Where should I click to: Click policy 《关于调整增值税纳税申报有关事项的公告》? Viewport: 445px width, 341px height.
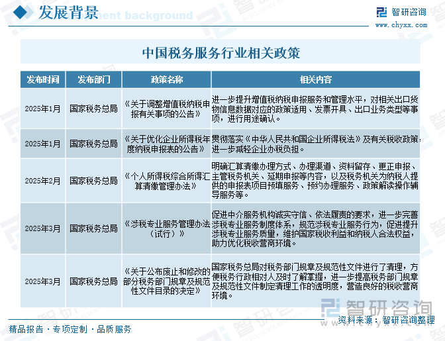coord(167,109)
